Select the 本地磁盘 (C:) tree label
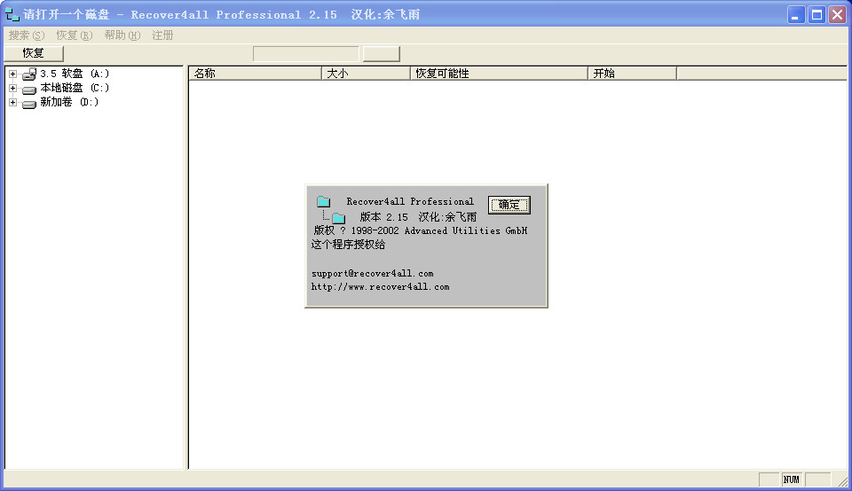Screen dimensions: 852x491 click(x=75, y=88)
